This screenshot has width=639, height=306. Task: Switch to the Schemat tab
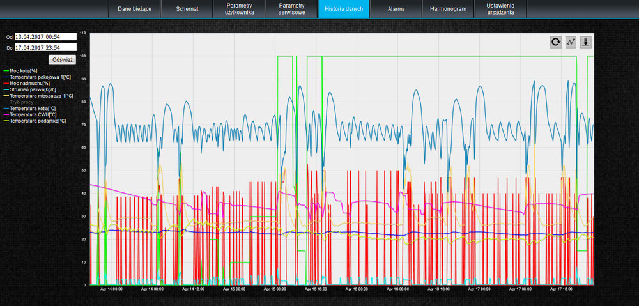click(x=187, y=10)
